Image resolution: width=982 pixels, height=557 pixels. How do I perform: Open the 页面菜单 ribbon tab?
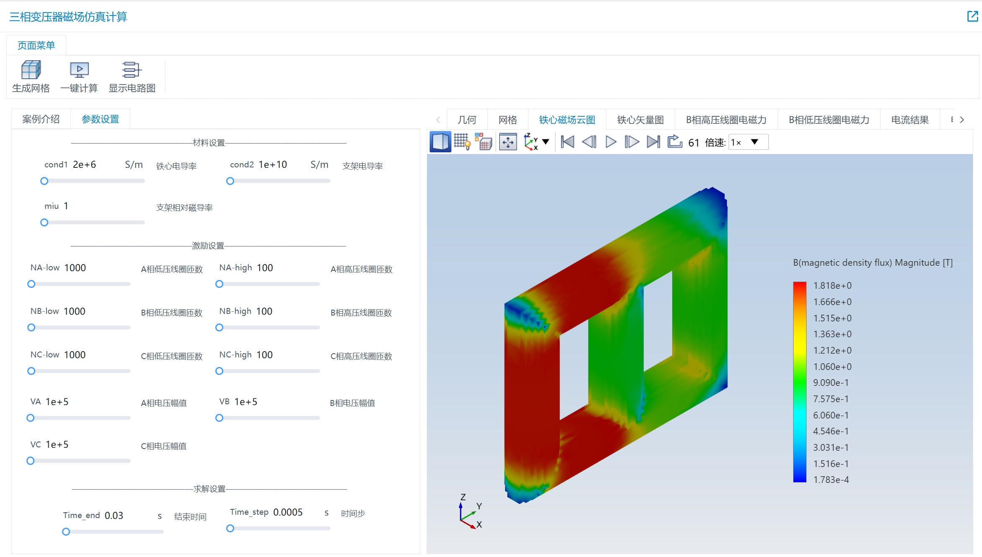[36, 45]
